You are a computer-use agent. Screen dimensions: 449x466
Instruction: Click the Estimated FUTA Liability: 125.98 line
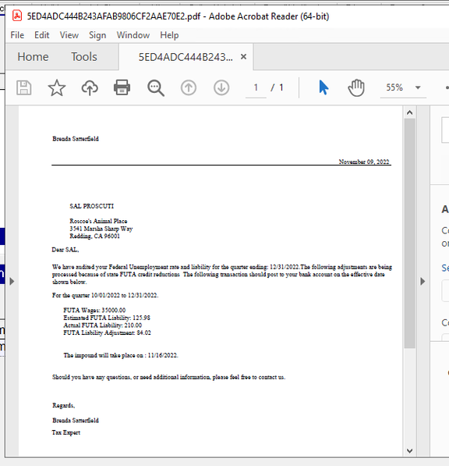coord(107,318)
